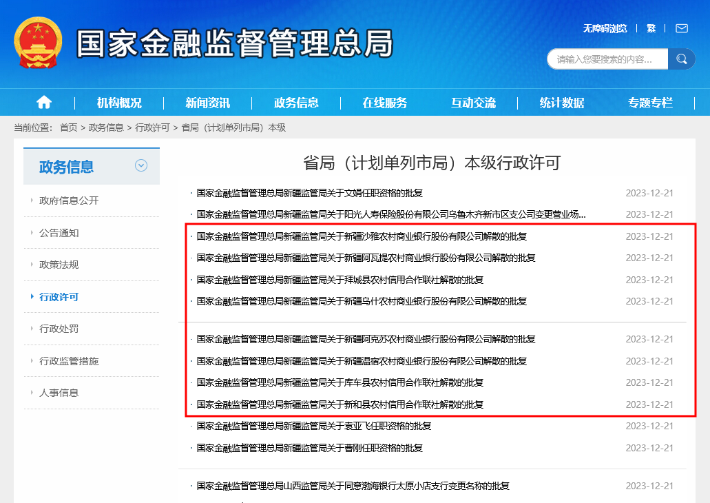Image resolution: width=710 pixels, height=503 pixels.
Task: Open the 新疆温宿农村商业银行解散 notice
Action: coord(362,361)
